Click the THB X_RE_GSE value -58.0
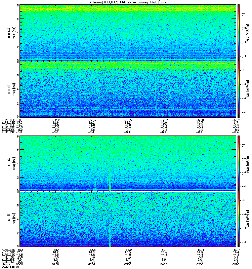Screen dimensions: 252x269 pyautogui.click(x=19, y=120)
